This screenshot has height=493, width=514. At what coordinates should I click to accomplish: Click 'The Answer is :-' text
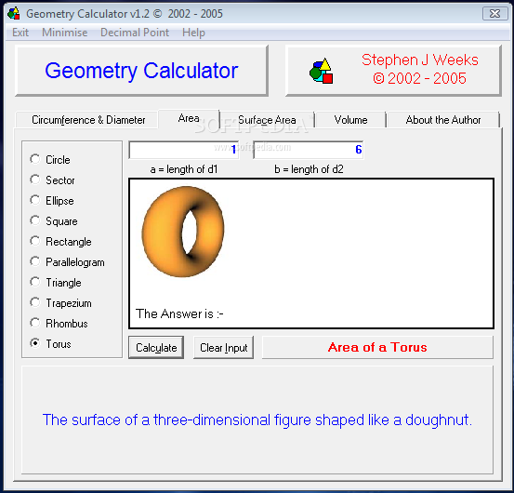click(x=179, y=313)
